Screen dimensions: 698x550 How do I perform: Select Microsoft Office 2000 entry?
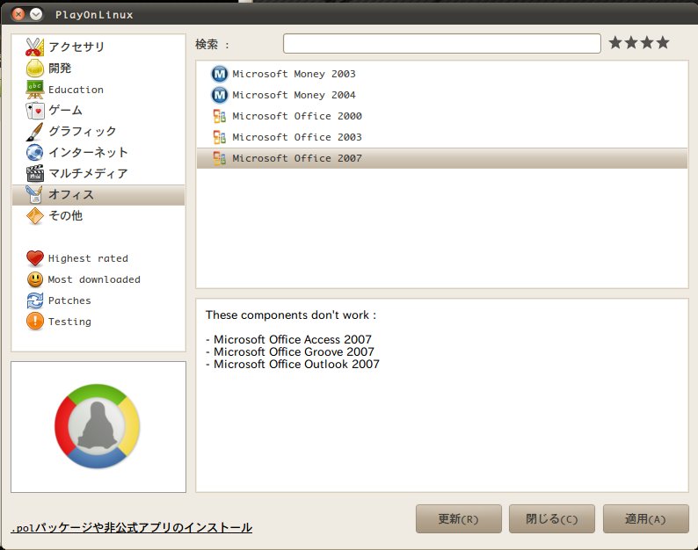pos(442,116)
